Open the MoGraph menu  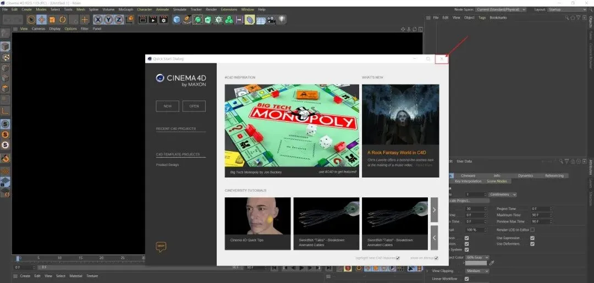(x=125, y=9)
